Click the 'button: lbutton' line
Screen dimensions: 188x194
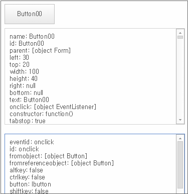(x=30, y=184)
